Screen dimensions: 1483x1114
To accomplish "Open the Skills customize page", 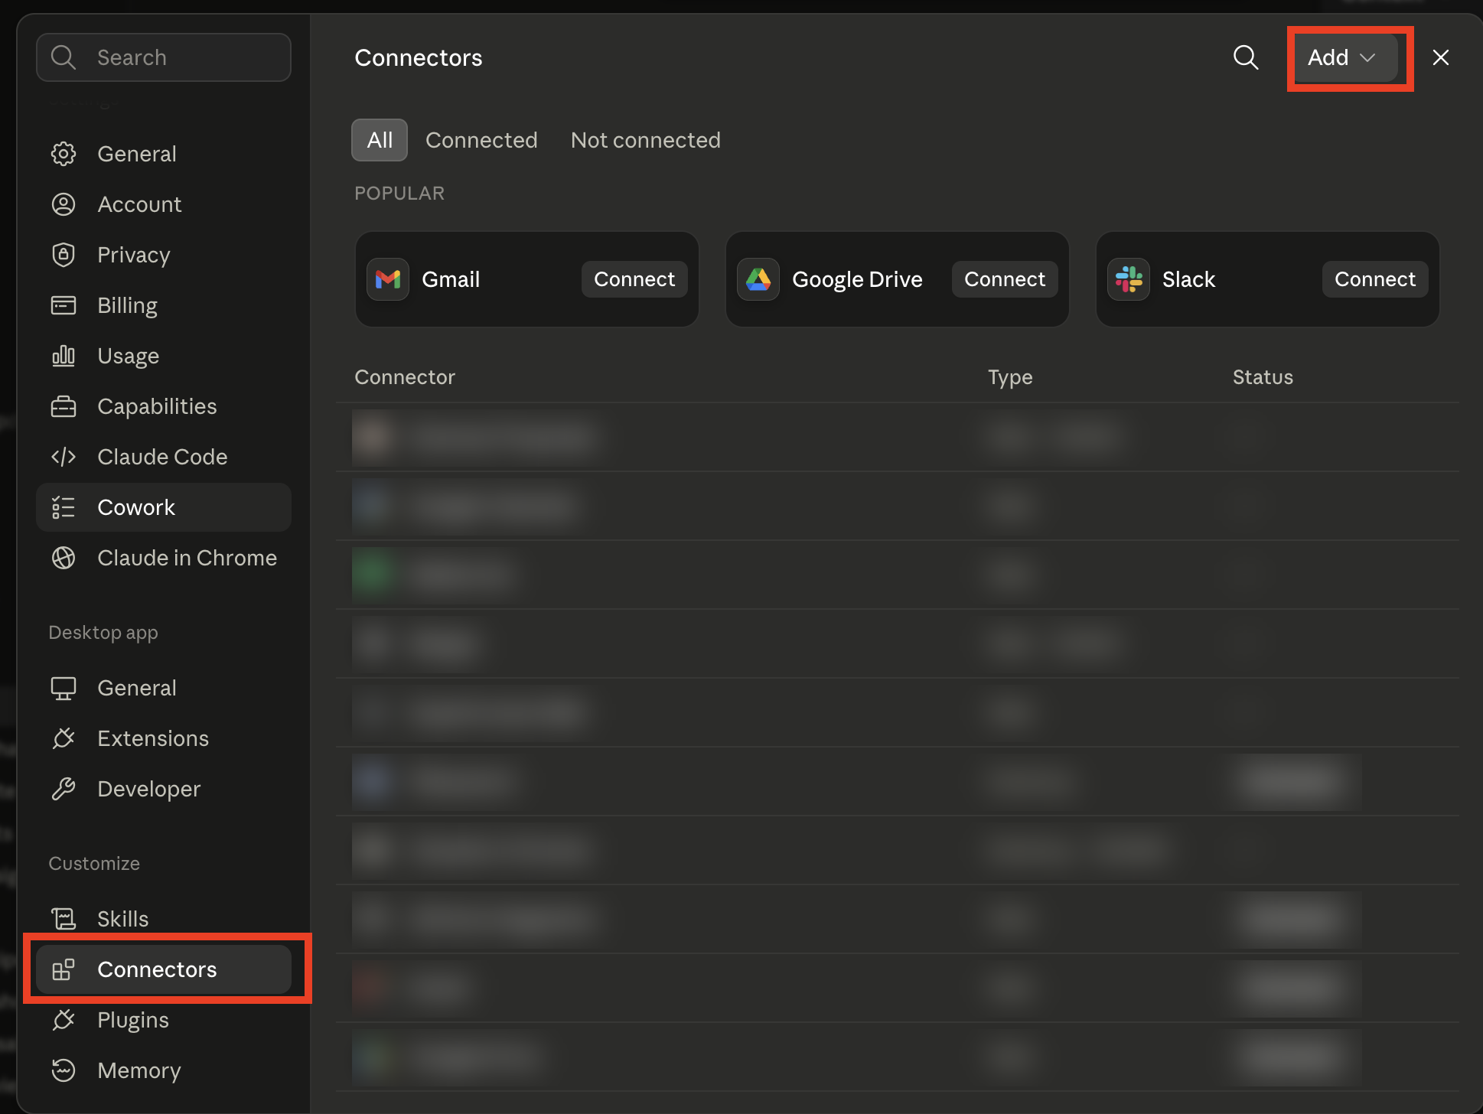I will tap(164, 919).
